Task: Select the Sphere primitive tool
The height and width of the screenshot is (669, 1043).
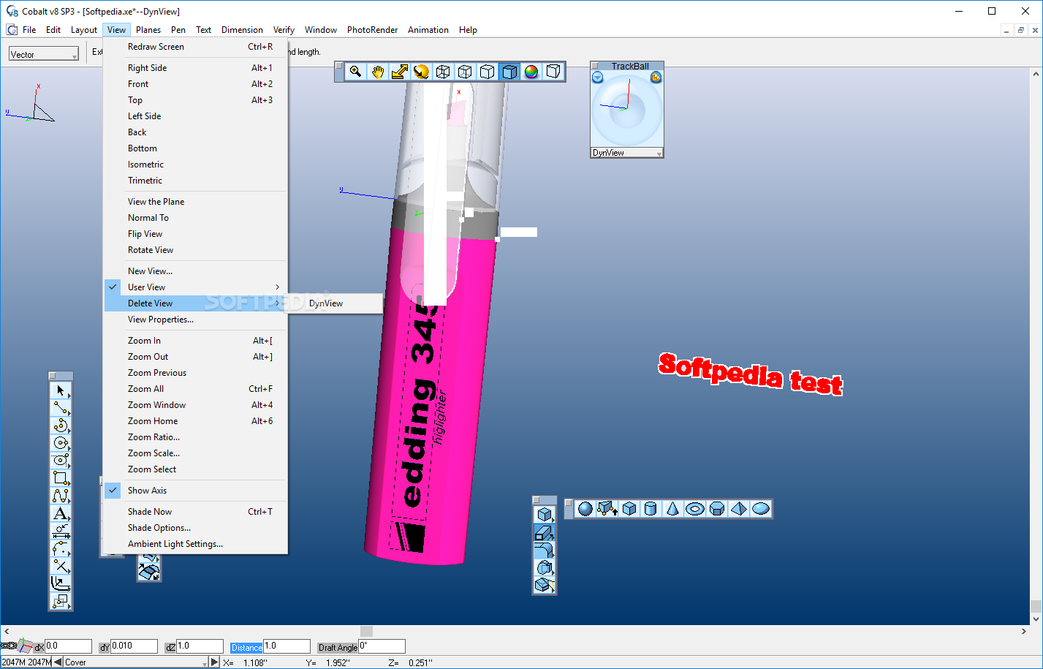Action: (x=585, y=509)
